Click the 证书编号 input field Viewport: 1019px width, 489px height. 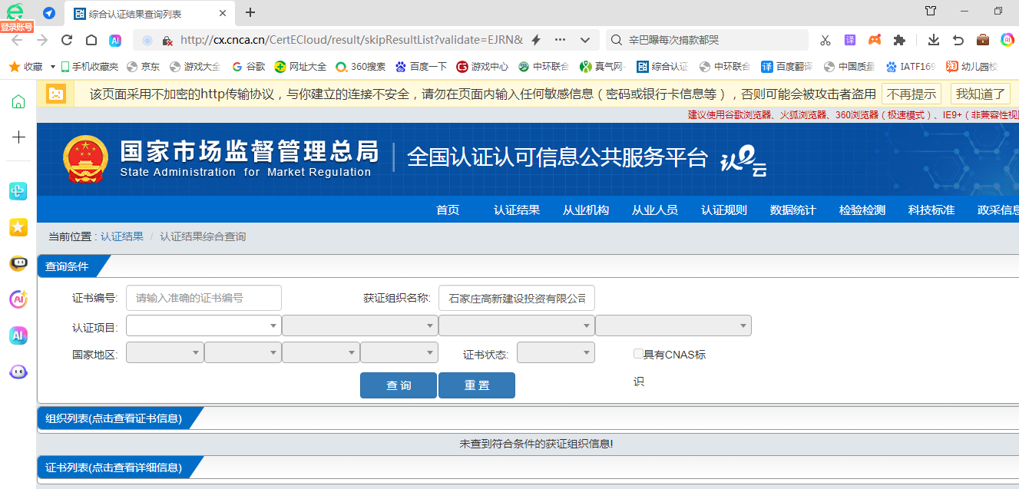203,298
